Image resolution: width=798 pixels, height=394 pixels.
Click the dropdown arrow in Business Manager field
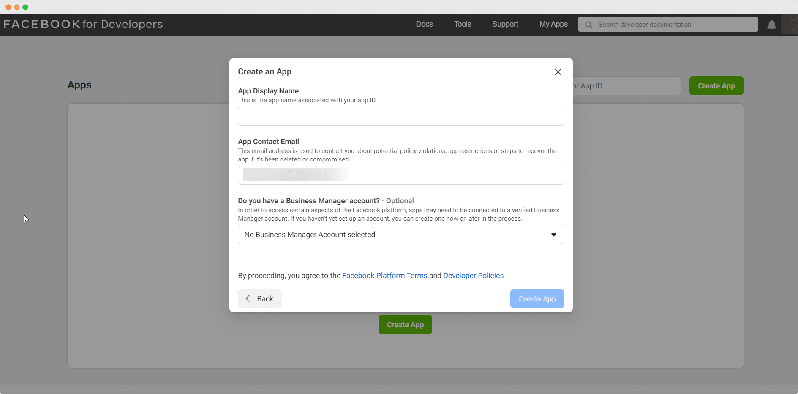(553, 235)
